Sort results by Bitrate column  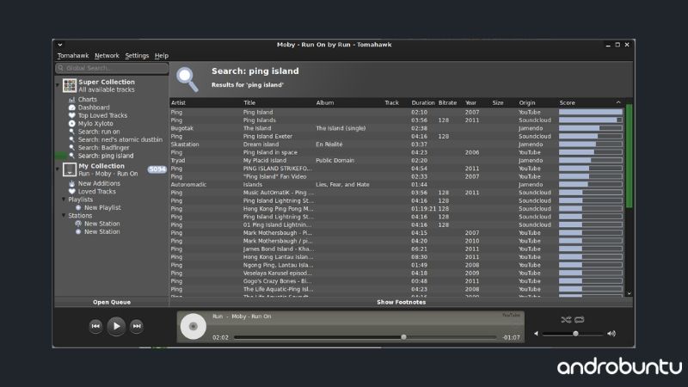pos(447,102)
